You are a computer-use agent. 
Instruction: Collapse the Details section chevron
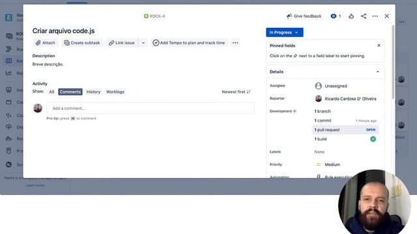pyautogui.click(x=378, y=71)
